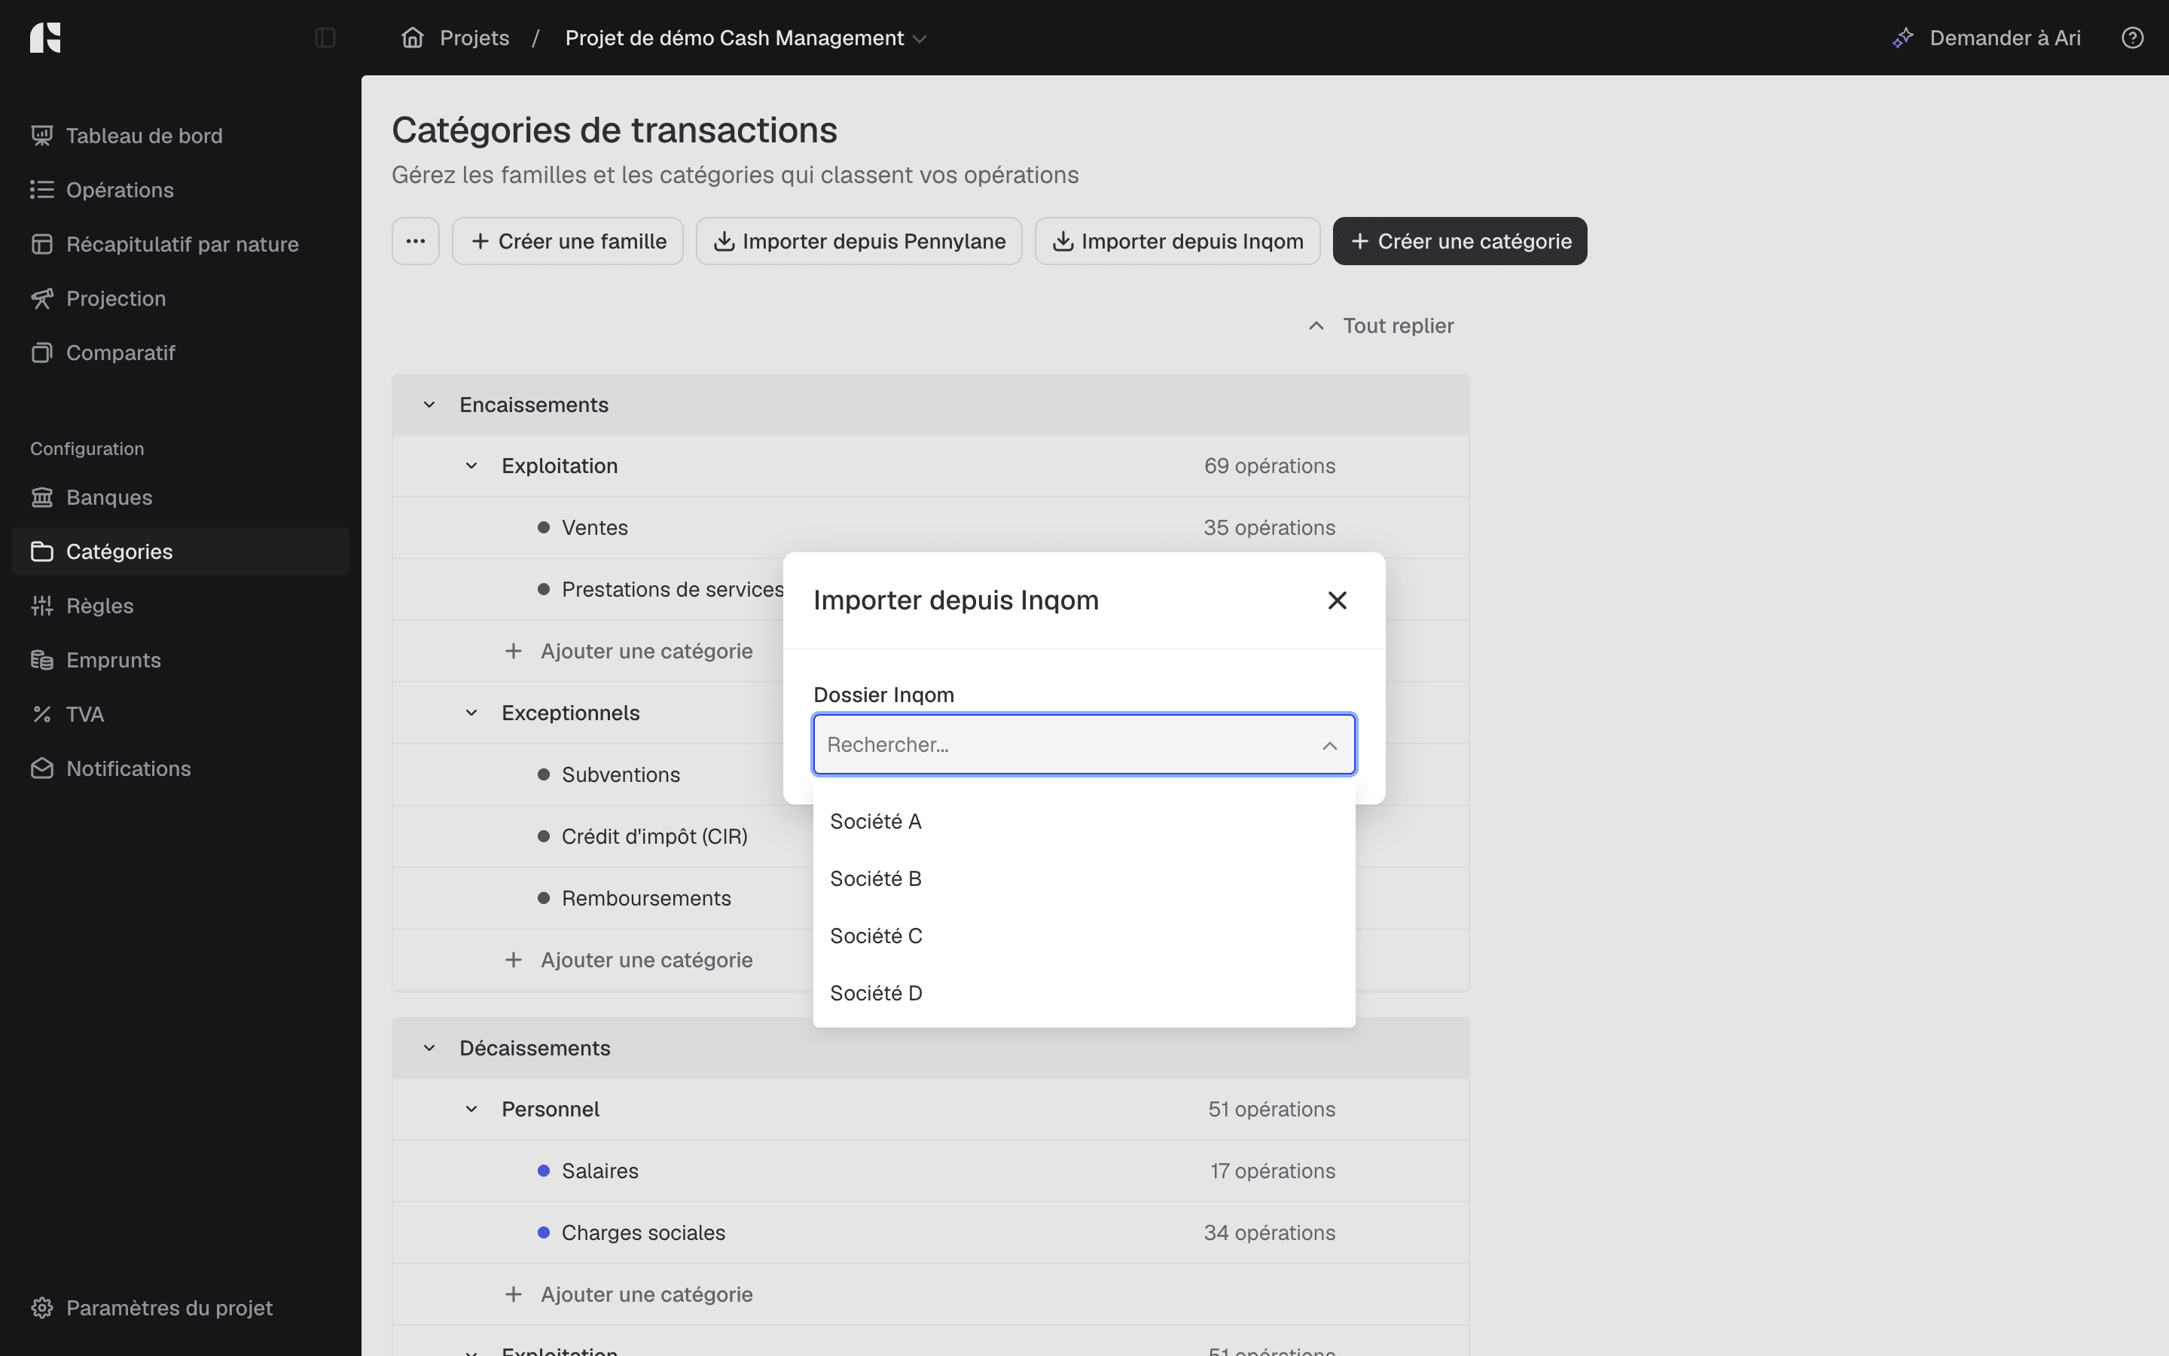Click the Charges sociales color dot
Image resolution: width=2169 pixels, height=1356 pixels.
(543, 1233)
